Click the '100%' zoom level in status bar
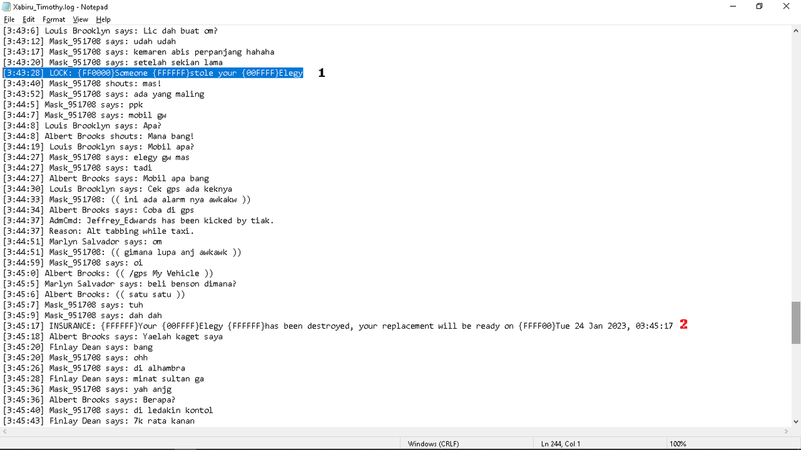801x450 pixels. click(x=678, y=444)
